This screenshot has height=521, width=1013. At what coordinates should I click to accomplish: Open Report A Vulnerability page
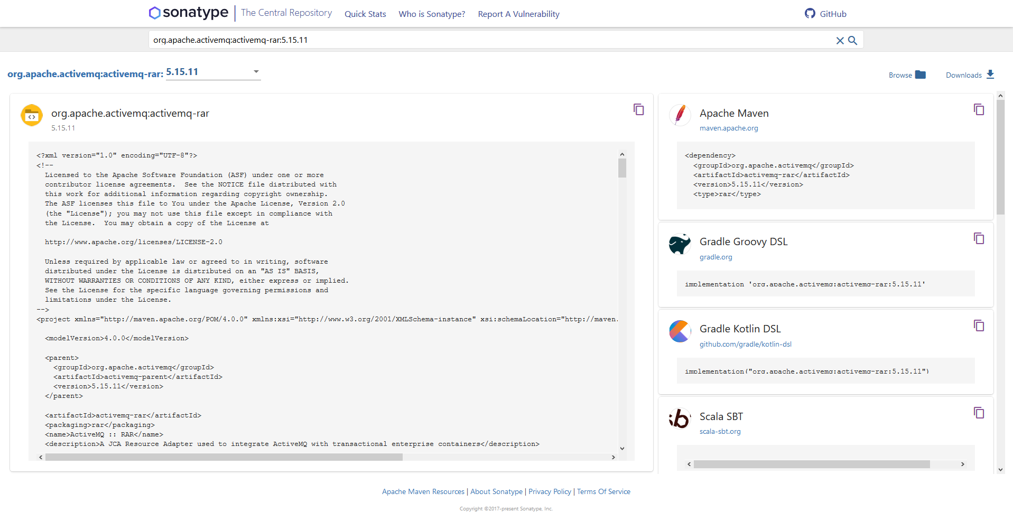click(x=518, y=14)
